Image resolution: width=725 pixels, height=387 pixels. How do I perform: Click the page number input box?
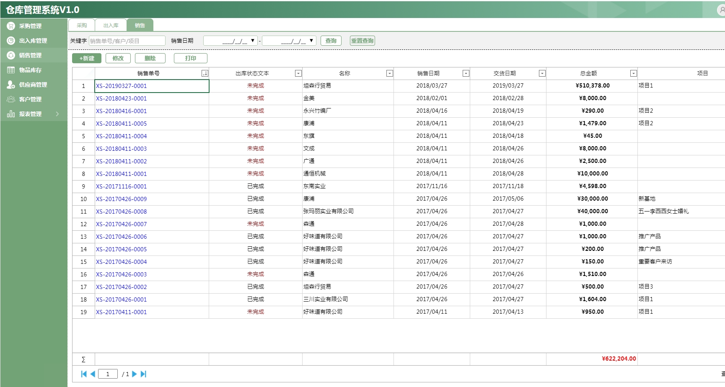[x=108, y=374]
